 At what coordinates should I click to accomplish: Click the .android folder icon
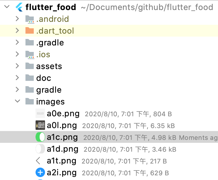tap(30, 19)
